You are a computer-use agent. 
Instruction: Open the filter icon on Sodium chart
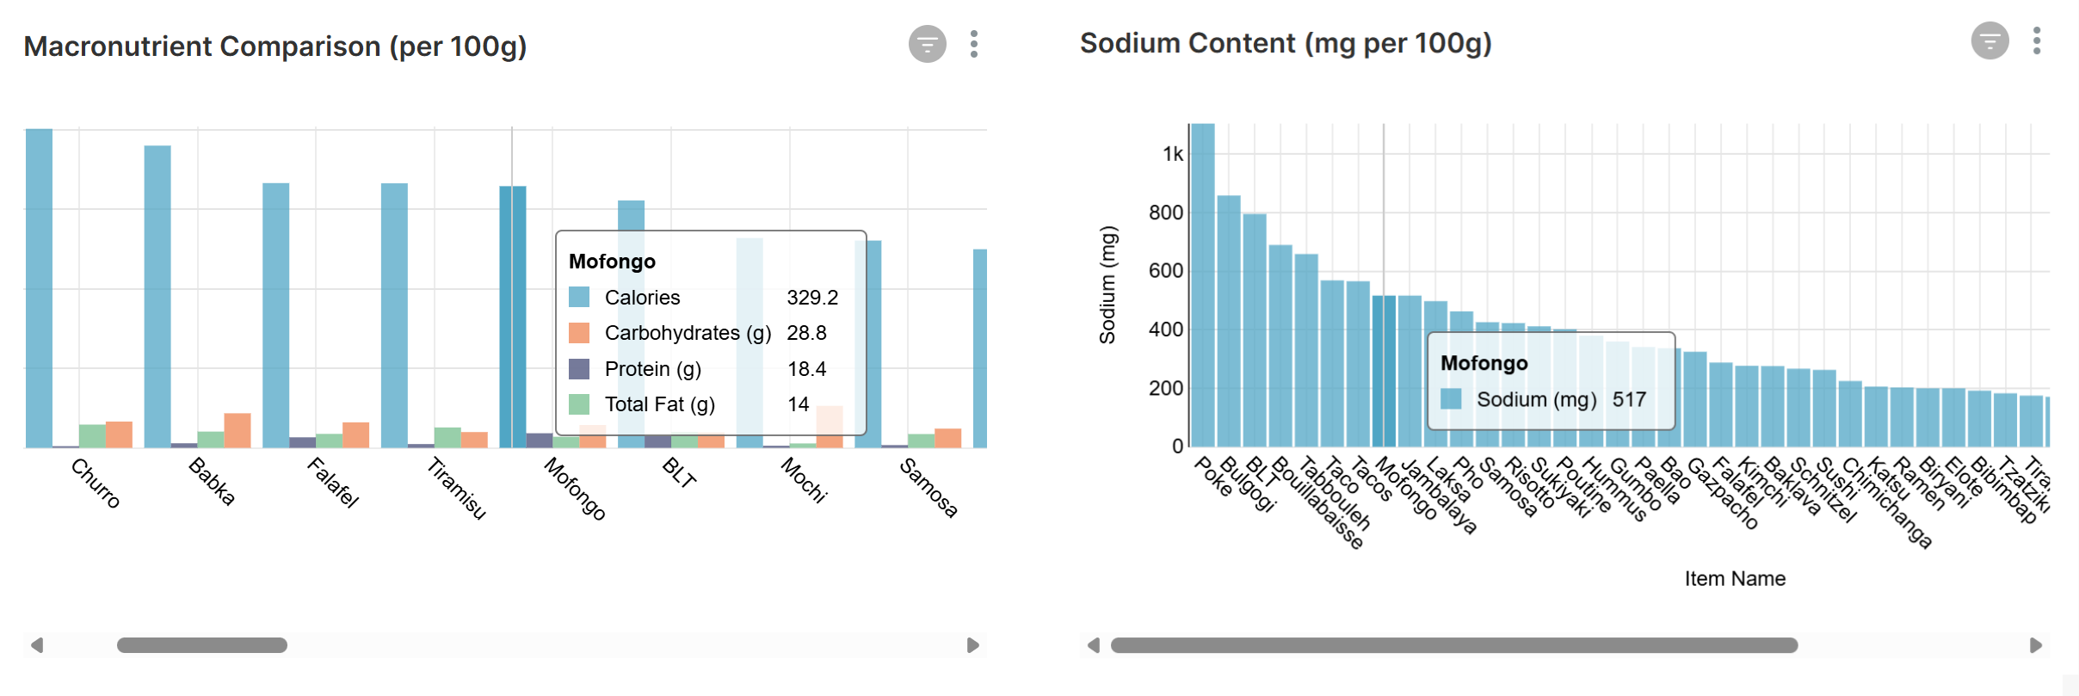(1990, 40)
